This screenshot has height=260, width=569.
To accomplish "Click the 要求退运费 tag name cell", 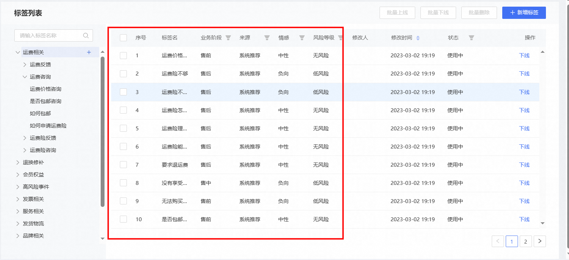I will (x=175, y=165).
